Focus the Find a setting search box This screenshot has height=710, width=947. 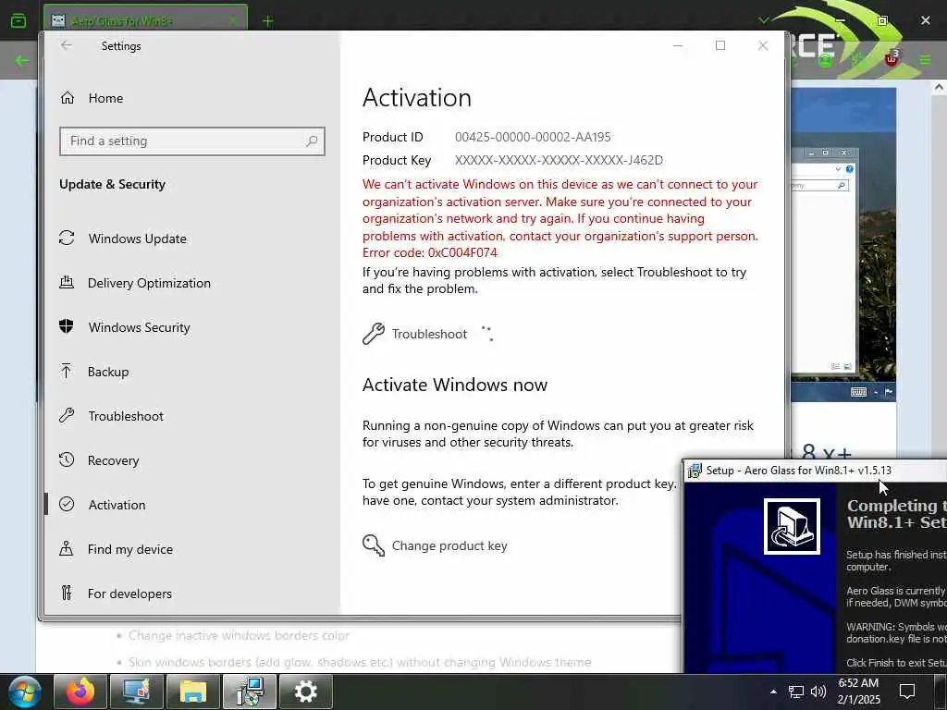point(192,141)
